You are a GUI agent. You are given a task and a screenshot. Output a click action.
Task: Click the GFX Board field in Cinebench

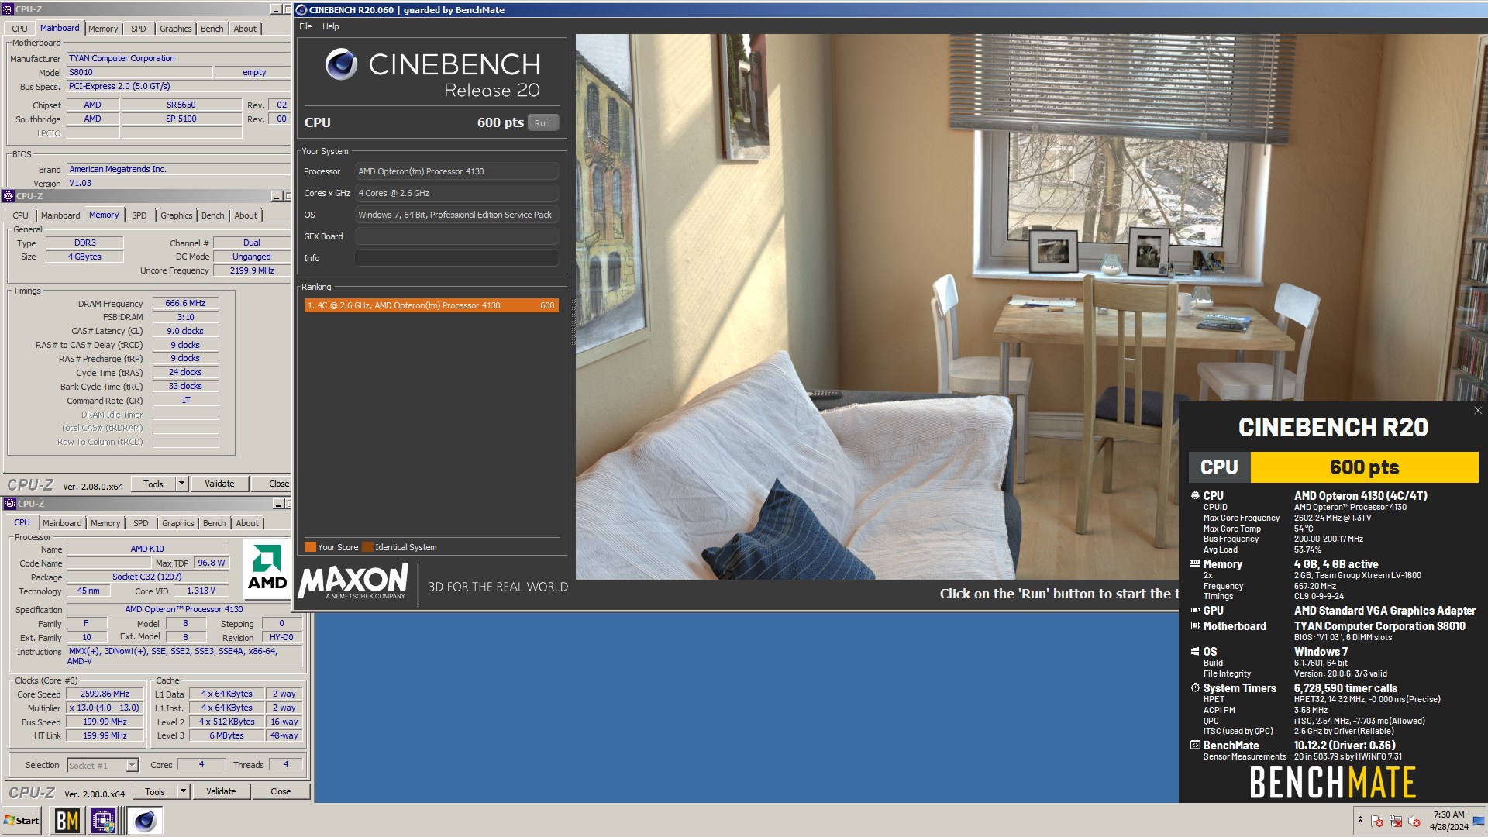(x=456, y=236)
